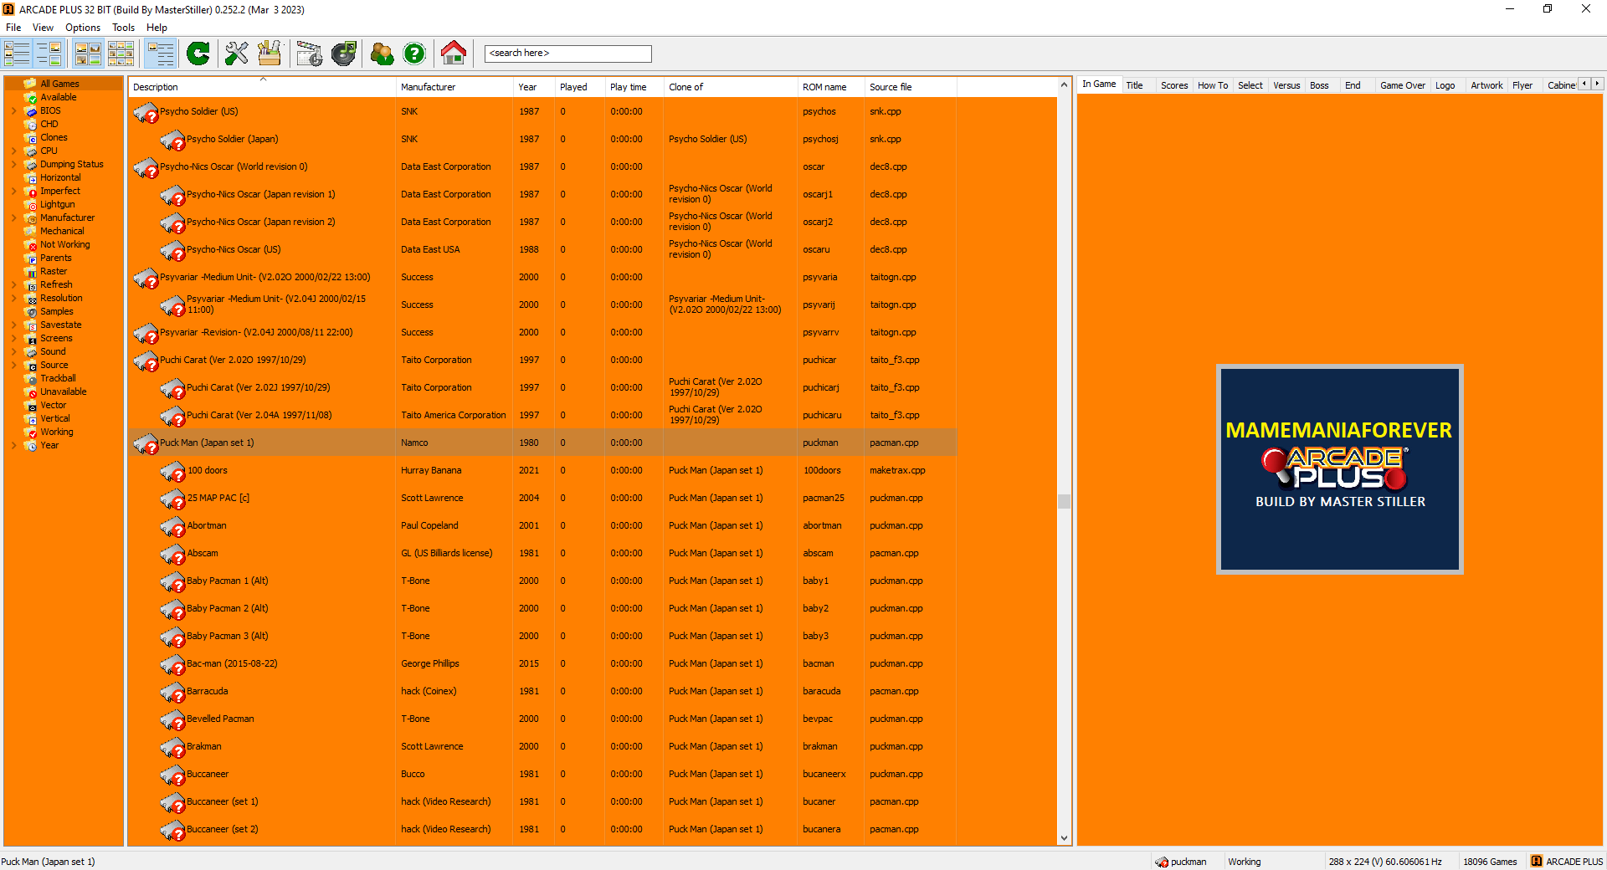Switch to the Flyer tab
The height and width of the screenshot is (870, 1607).
1522,85
